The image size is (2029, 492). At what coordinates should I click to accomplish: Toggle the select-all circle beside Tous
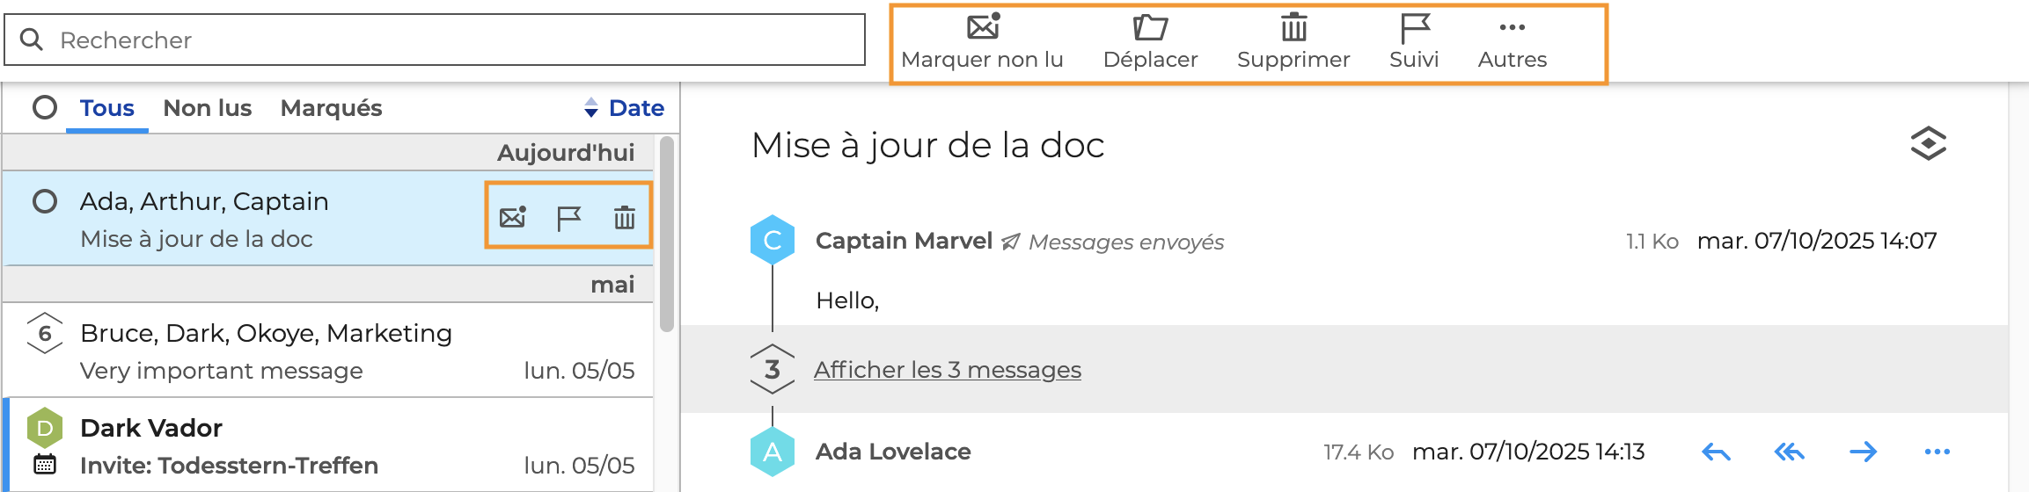[45, 108]
